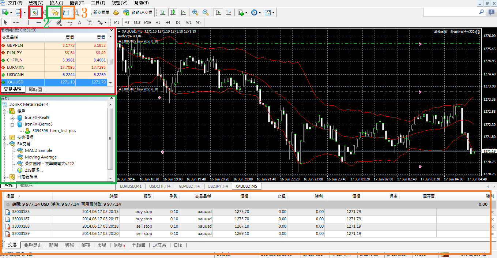Open the new chart dropdown arrow
This screenshot has width=497, height=258.
pos(12,12)
